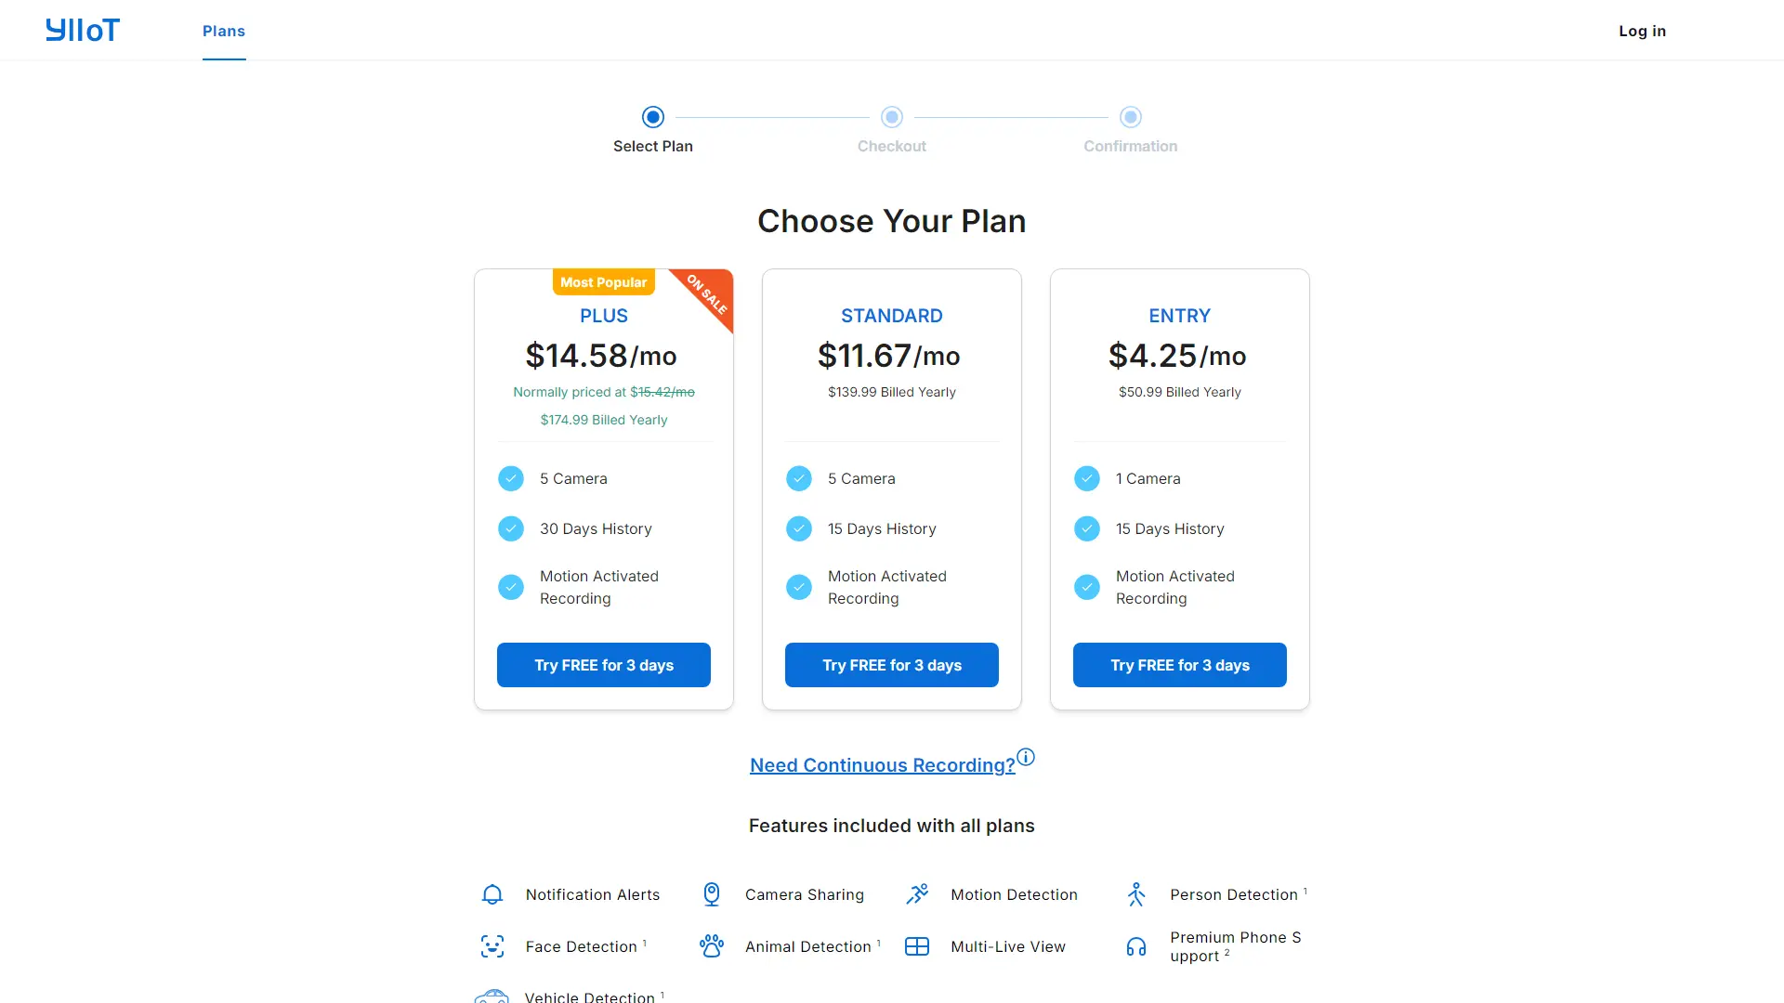
Task: Open the Log in menu
Action: point(1642,31)
